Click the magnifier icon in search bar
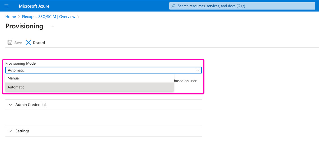The width and height of the screenshot is (319, 145). coord(173,6)
